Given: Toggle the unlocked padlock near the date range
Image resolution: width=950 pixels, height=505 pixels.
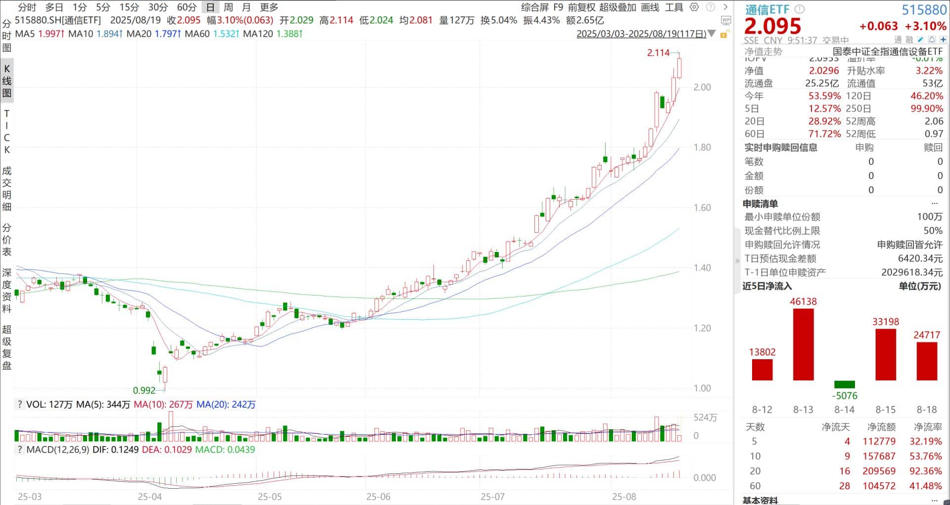Looking at the screenshot, I should click(724, 34).
